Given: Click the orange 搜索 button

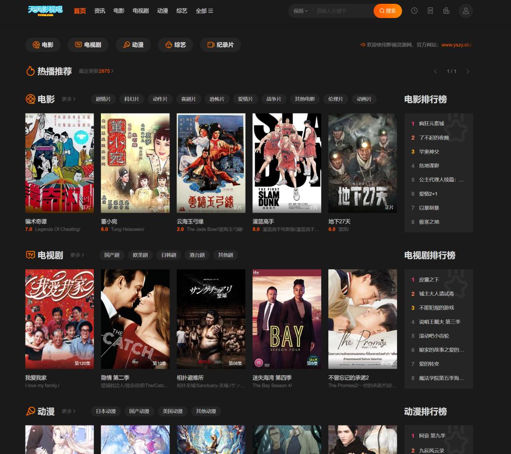Looking at the screenshot, I should (x=388, y=11).
